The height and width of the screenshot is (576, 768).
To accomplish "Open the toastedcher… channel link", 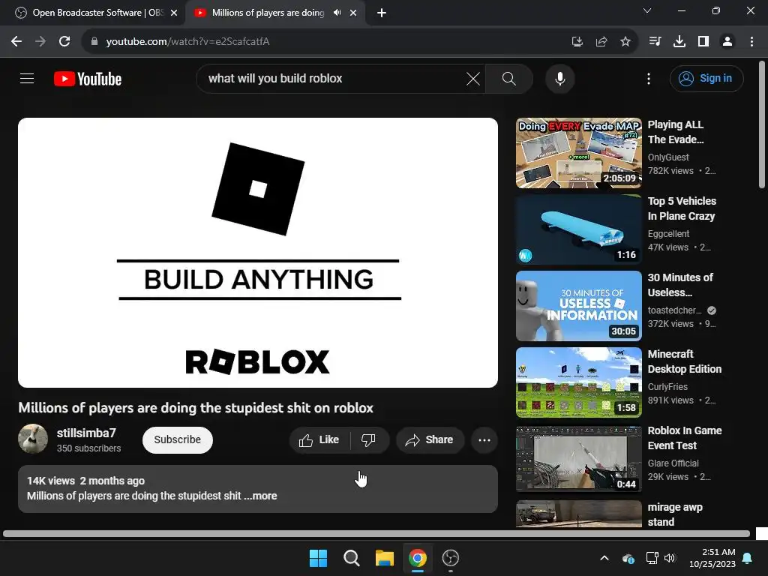I will tap(674, 310).
